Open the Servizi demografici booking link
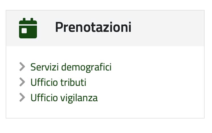 pyautogui.click(x=71, y=67)
